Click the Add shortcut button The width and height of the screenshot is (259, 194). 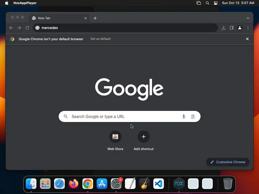[144, 137]
